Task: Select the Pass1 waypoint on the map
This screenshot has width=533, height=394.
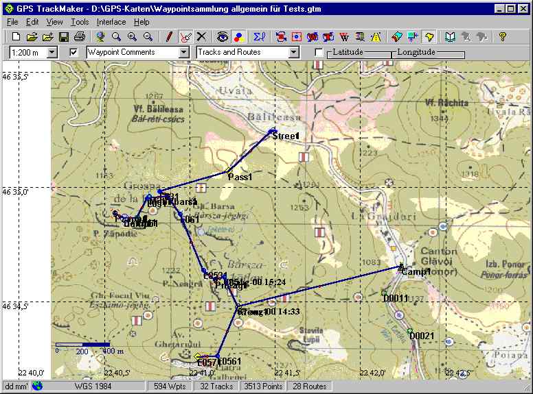Action: [228, 170]
